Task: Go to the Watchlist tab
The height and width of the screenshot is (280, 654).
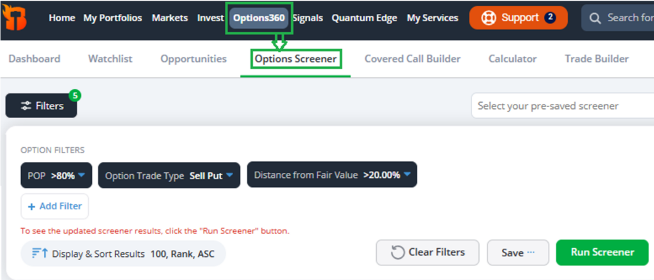Action: coord(110,59)
